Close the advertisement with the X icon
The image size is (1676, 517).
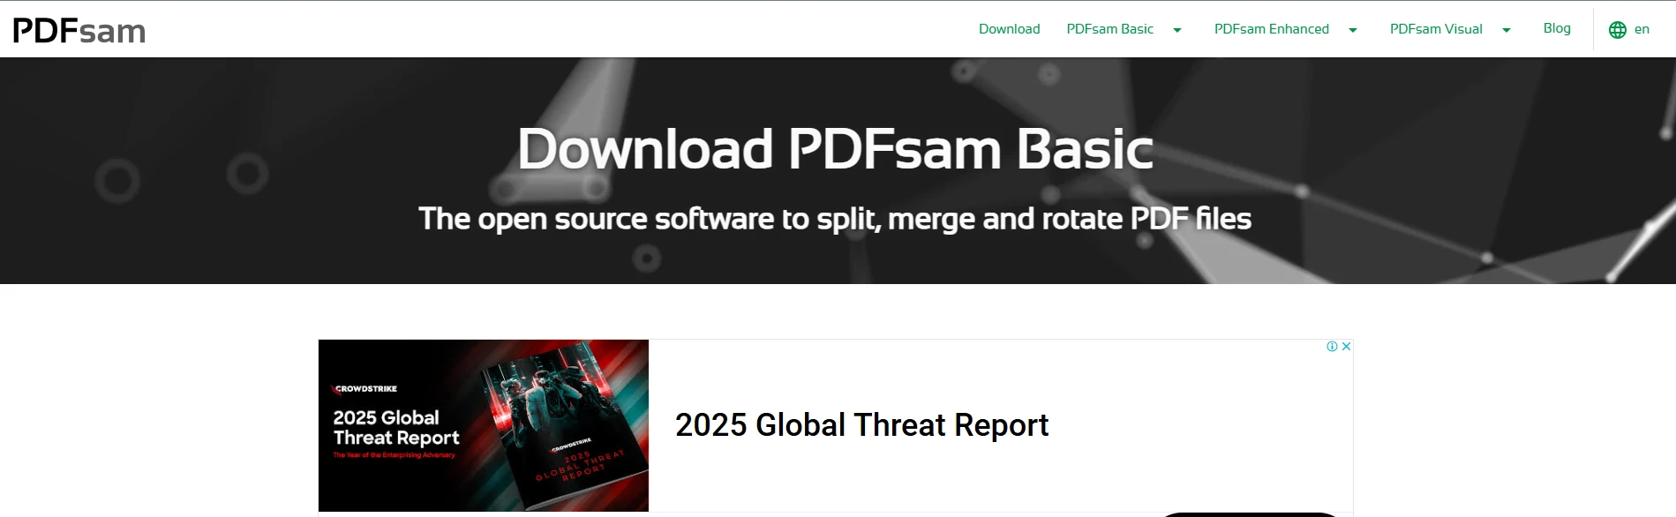[x=1346, y=347]
